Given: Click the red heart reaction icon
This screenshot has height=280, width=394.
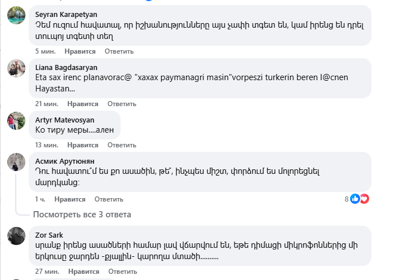Looking at the screenshot, I should [x=364, y=199].
